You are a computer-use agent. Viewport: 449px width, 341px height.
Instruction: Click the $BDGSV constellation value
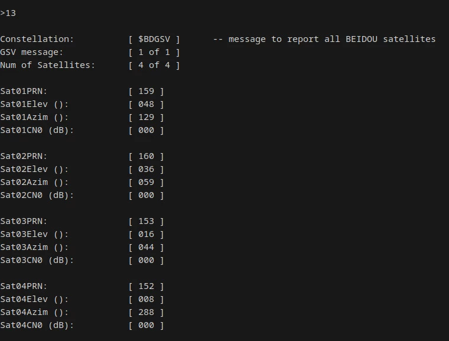pos(154,39)
